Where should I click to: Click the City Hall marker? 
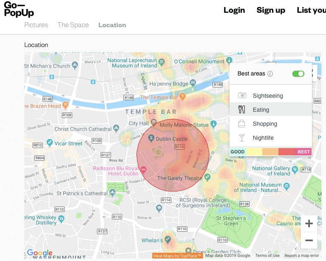pos(154,122)
